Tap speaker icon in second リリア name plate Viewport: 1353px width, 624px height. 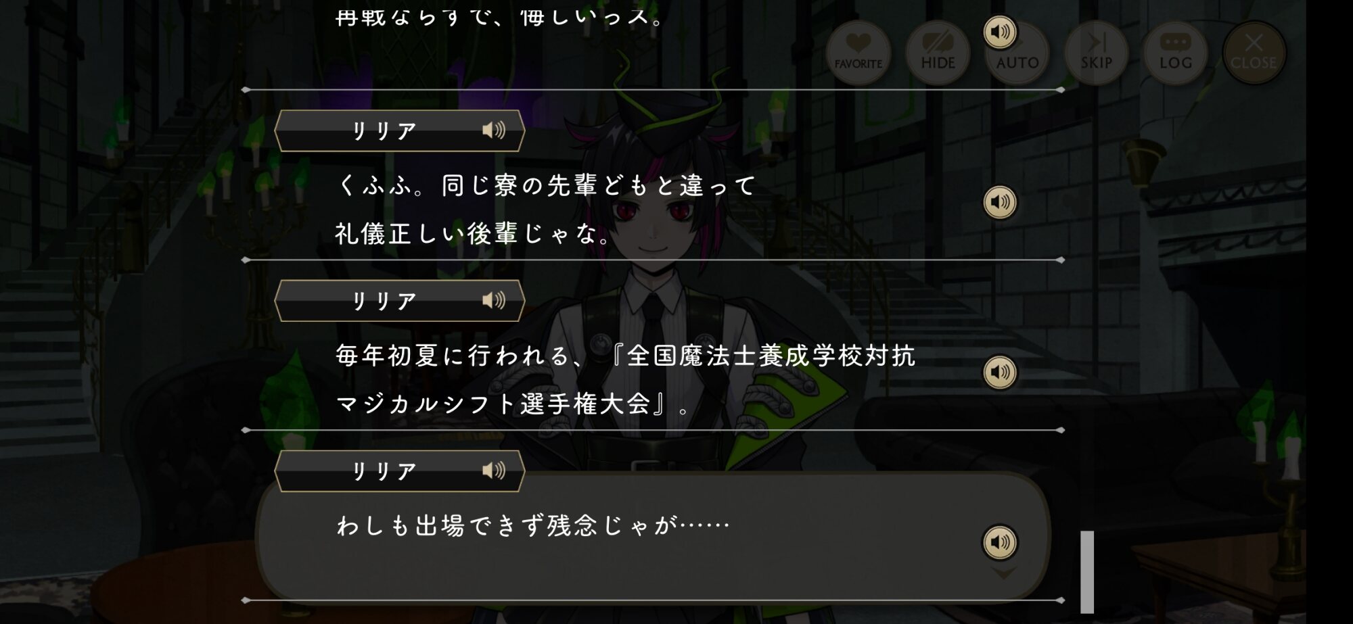494,300
